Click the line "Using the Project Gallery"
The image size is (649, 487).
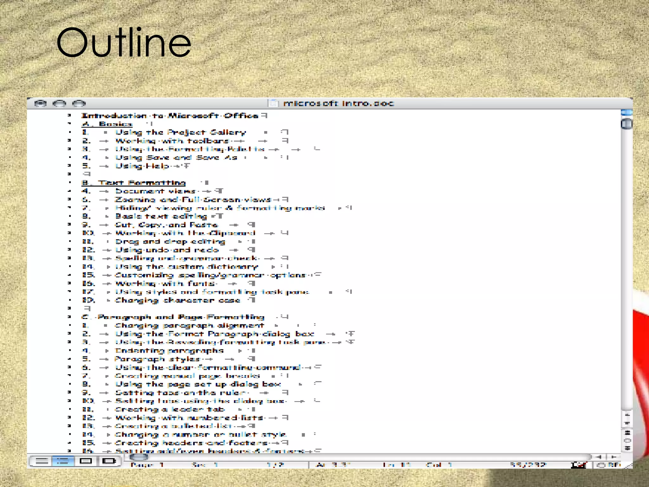181,132
